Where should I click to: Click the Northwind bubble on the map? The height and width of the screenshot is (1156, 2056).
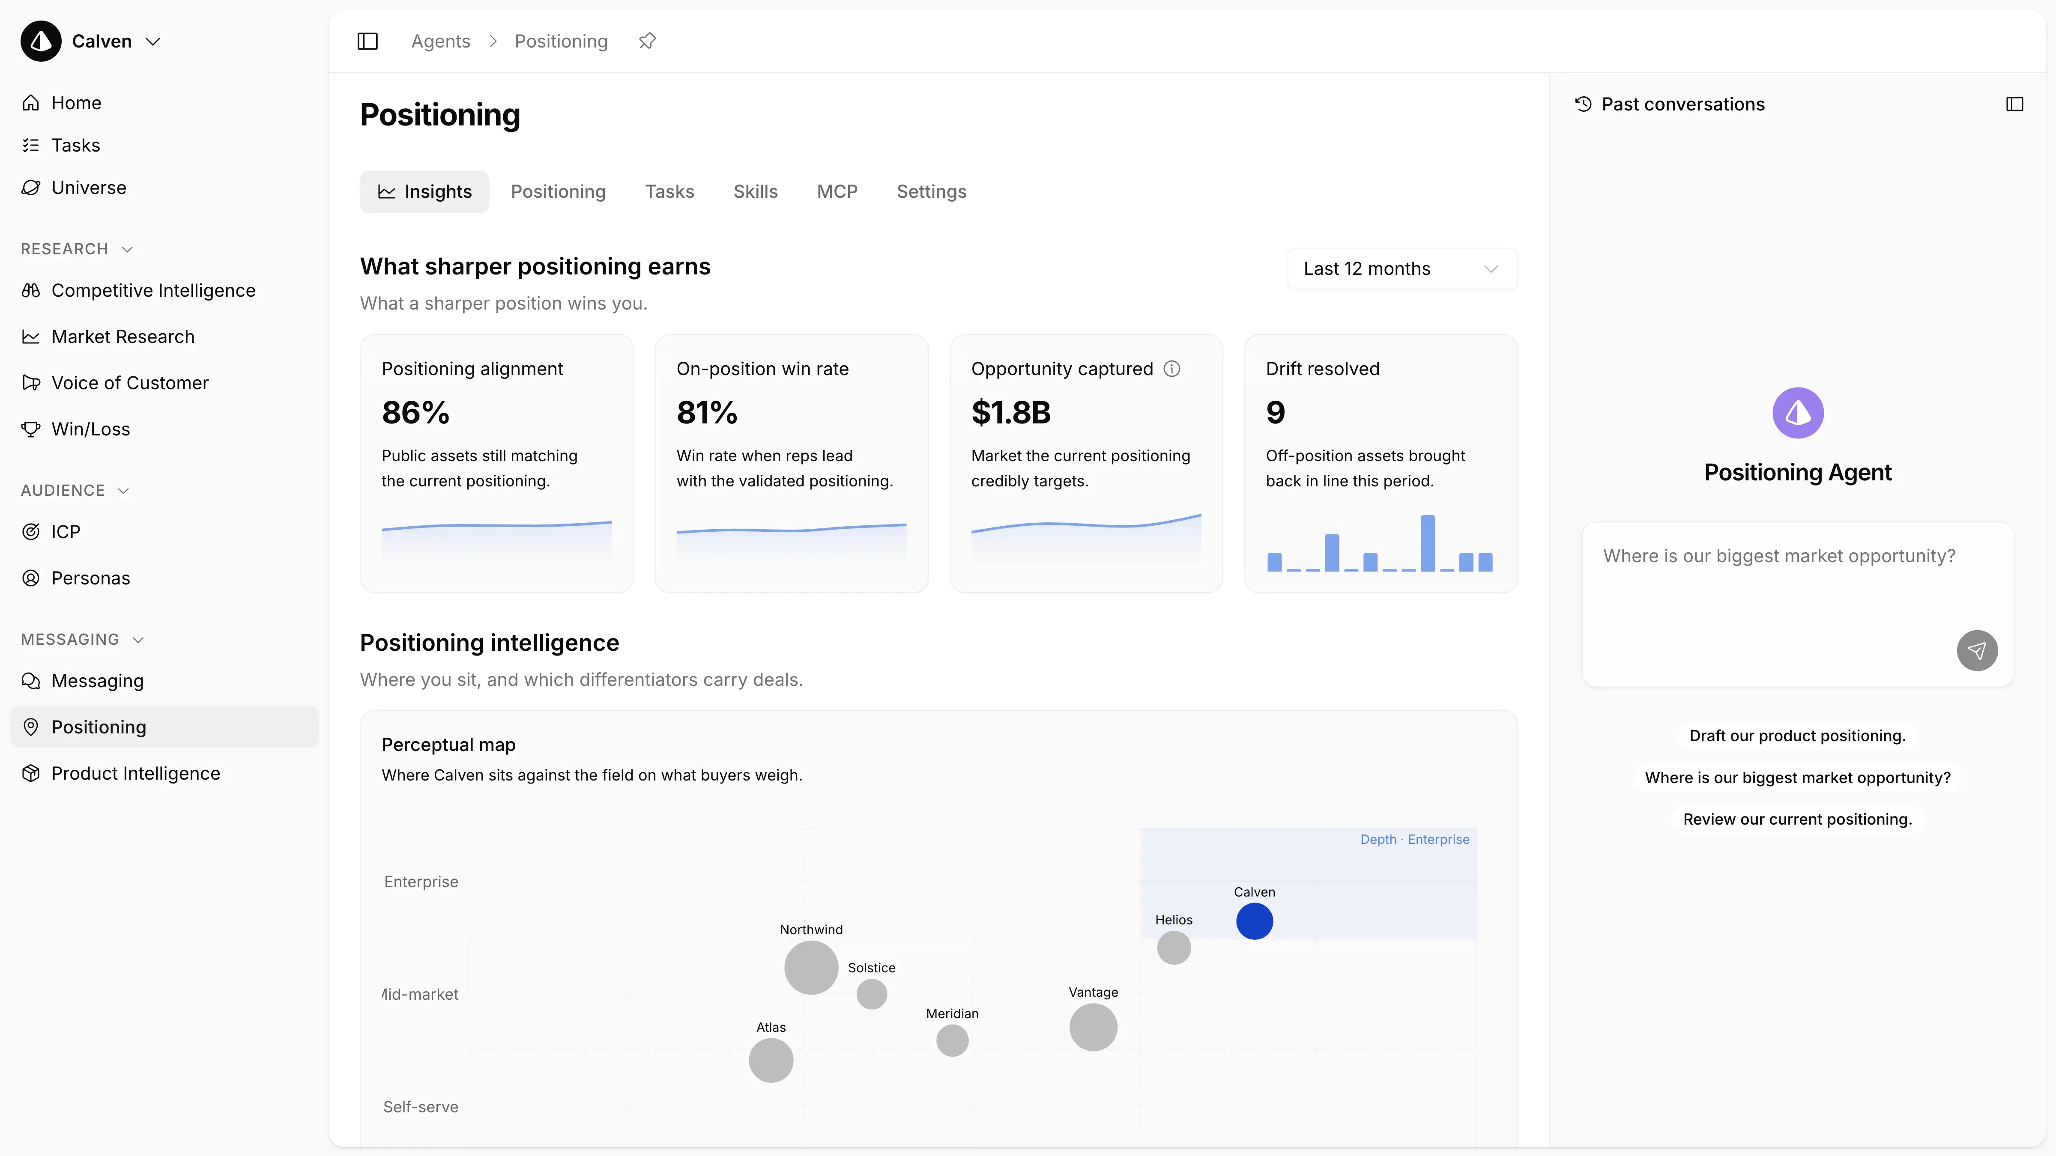811,968
